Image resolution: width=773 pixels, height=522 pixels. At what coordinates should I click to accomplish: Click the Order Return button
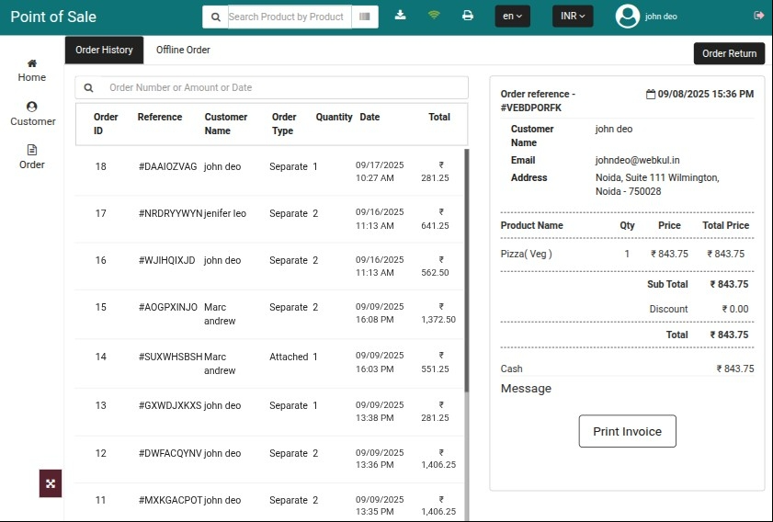coord(729,53)
